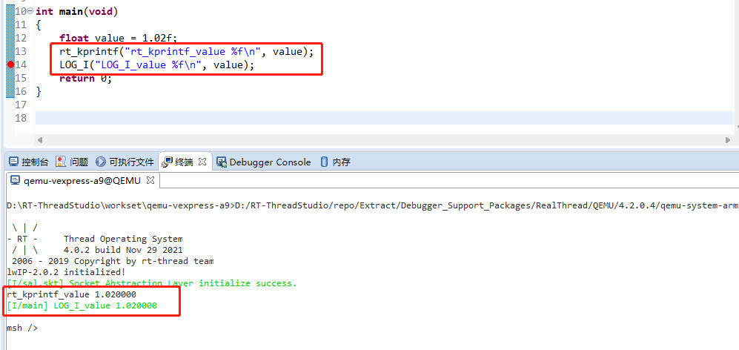Click line number 12 in the gutter
The height and width of the screenshot is (350, 739).
(21, 39)
